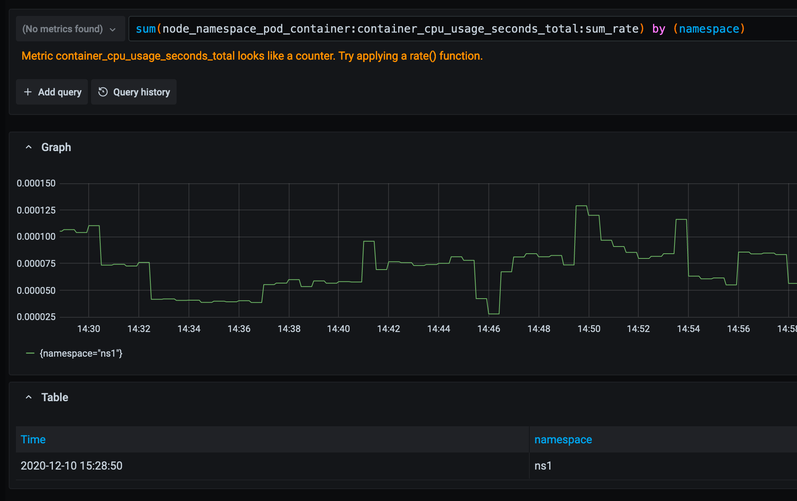
Task: Sort table by the Time column
Action: [x=33, y=439]
